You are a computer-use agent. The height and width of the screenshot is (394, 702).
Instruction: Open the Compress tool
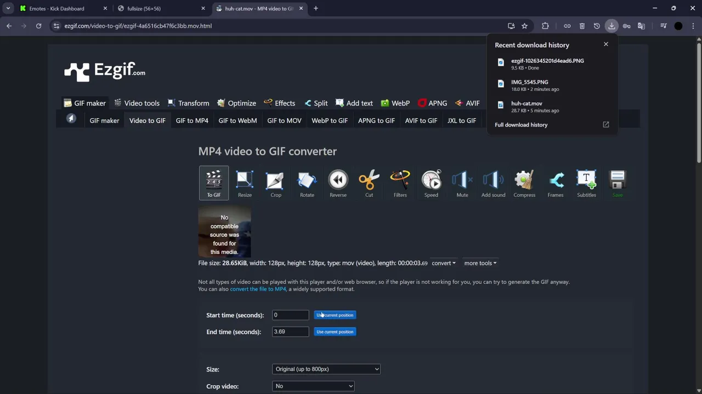524,183
